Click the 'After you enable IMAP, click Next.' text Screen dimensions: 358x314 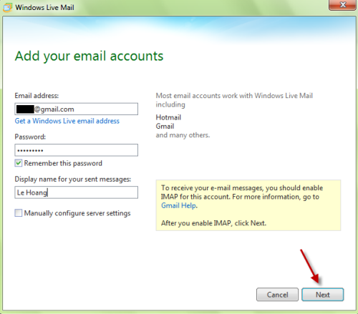[x=213, y=223]
